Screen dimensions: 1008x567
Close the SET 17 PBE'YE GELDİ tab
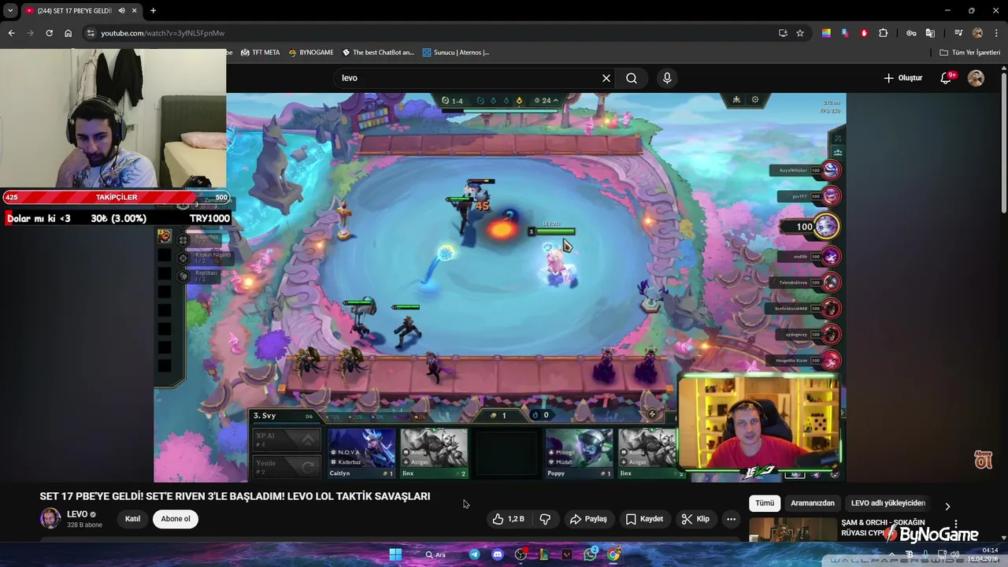(135, 10)
